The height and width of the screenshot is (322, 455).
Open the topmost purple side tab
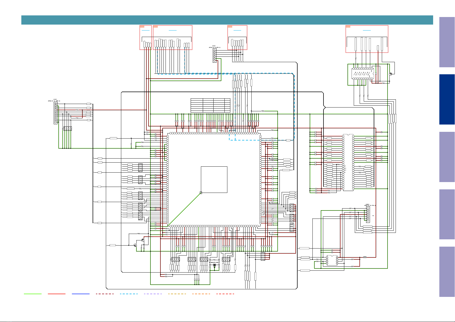447,42
